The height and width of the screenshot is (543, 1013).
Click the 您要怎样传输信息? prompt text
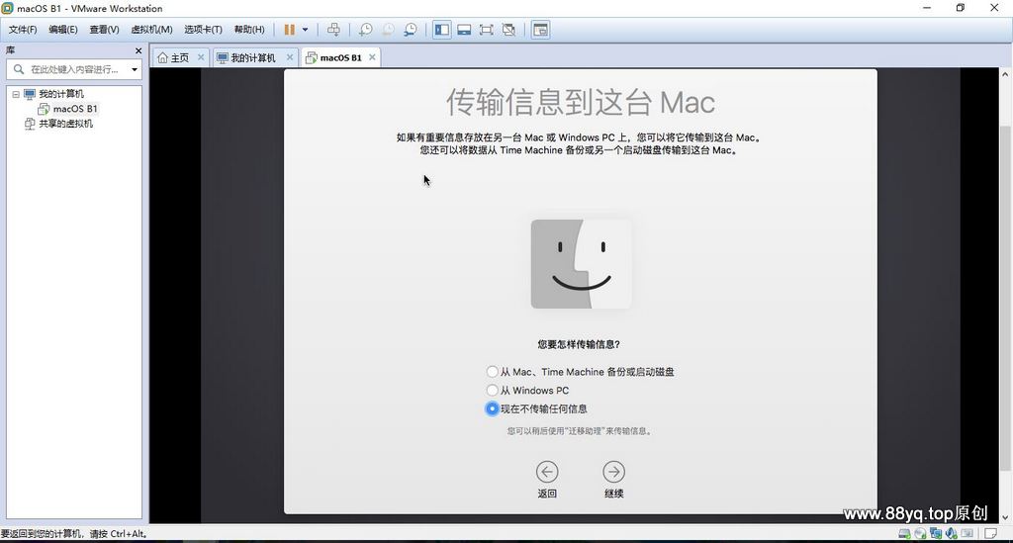[x=579, y=345]
